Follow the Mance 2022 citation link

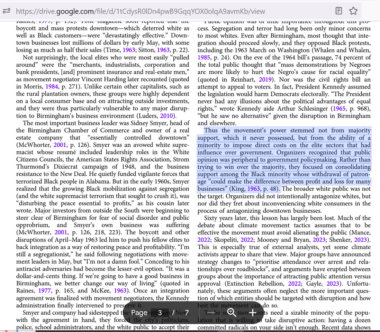[203, 240]
